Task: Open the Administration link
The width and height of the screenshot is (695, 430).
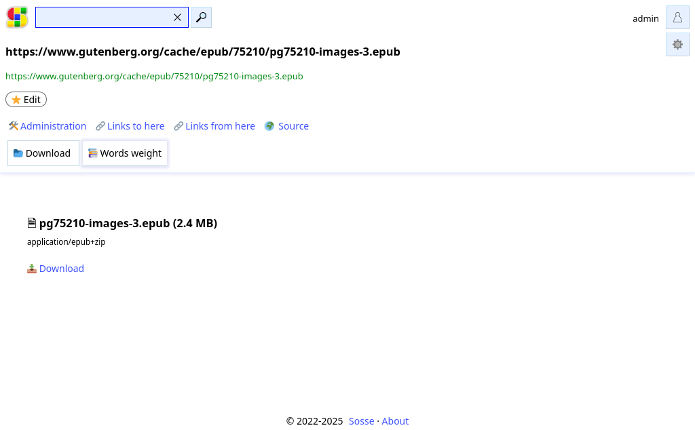Action: coord(48,126)
